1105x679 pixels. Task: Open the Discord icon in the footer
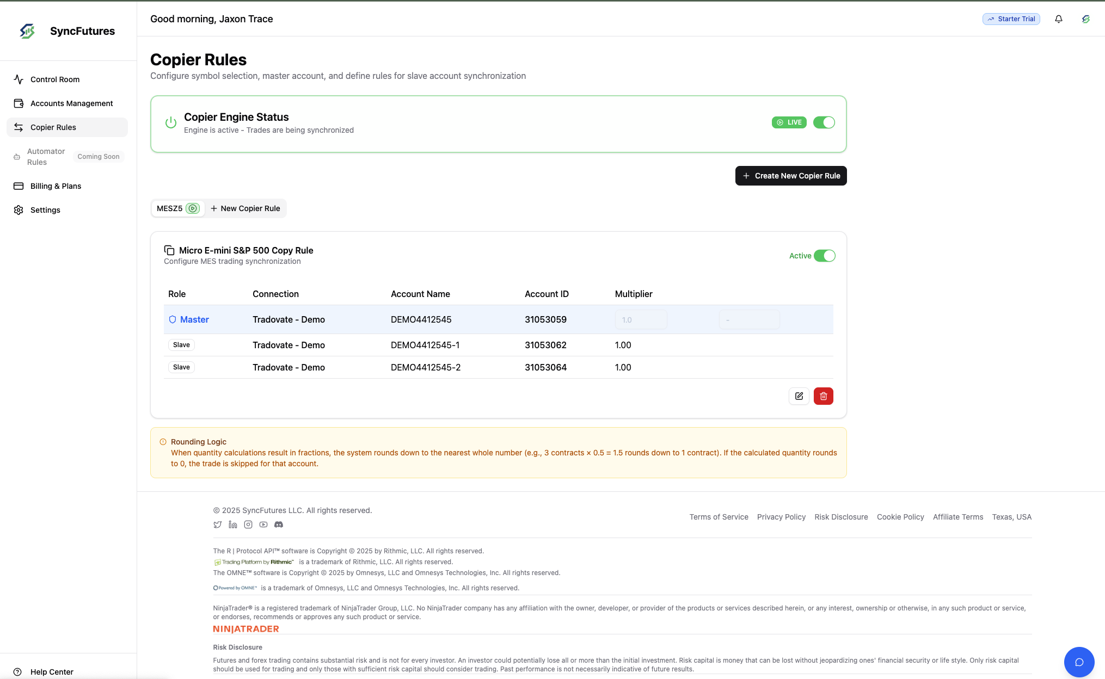click(279, 524)
